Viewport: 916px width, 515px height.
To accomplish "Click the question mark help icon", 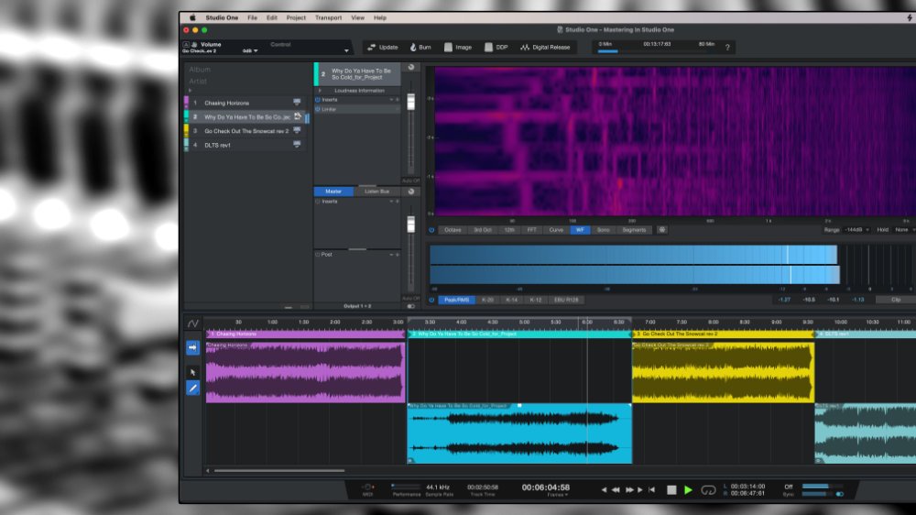I will coord(727,48).
